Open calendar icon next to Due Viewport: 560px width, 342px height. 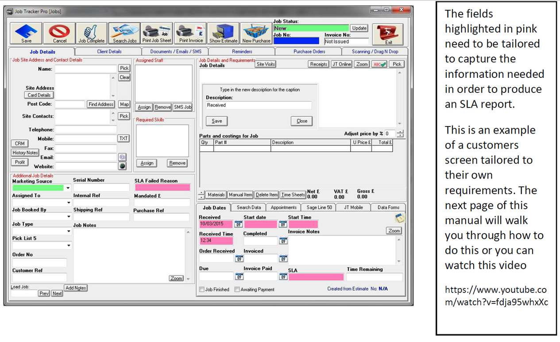239,277
